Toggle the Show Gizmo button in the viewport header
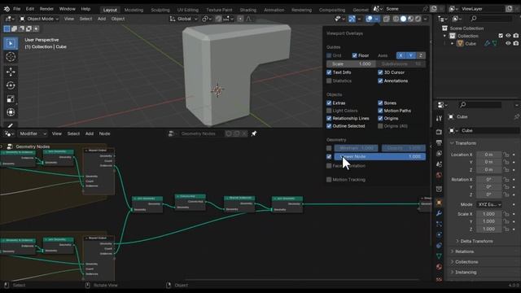521x293 pixels. point(352,19)
